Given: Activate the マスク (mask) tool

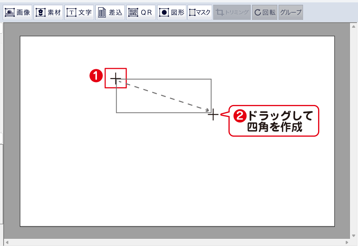Looking at the screenshot, I should point(200,12).
